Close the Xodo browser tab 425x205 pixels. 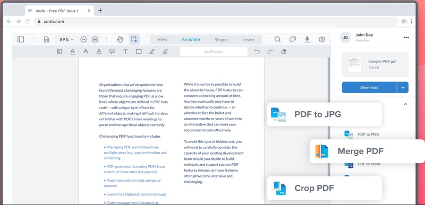[89, 11]
